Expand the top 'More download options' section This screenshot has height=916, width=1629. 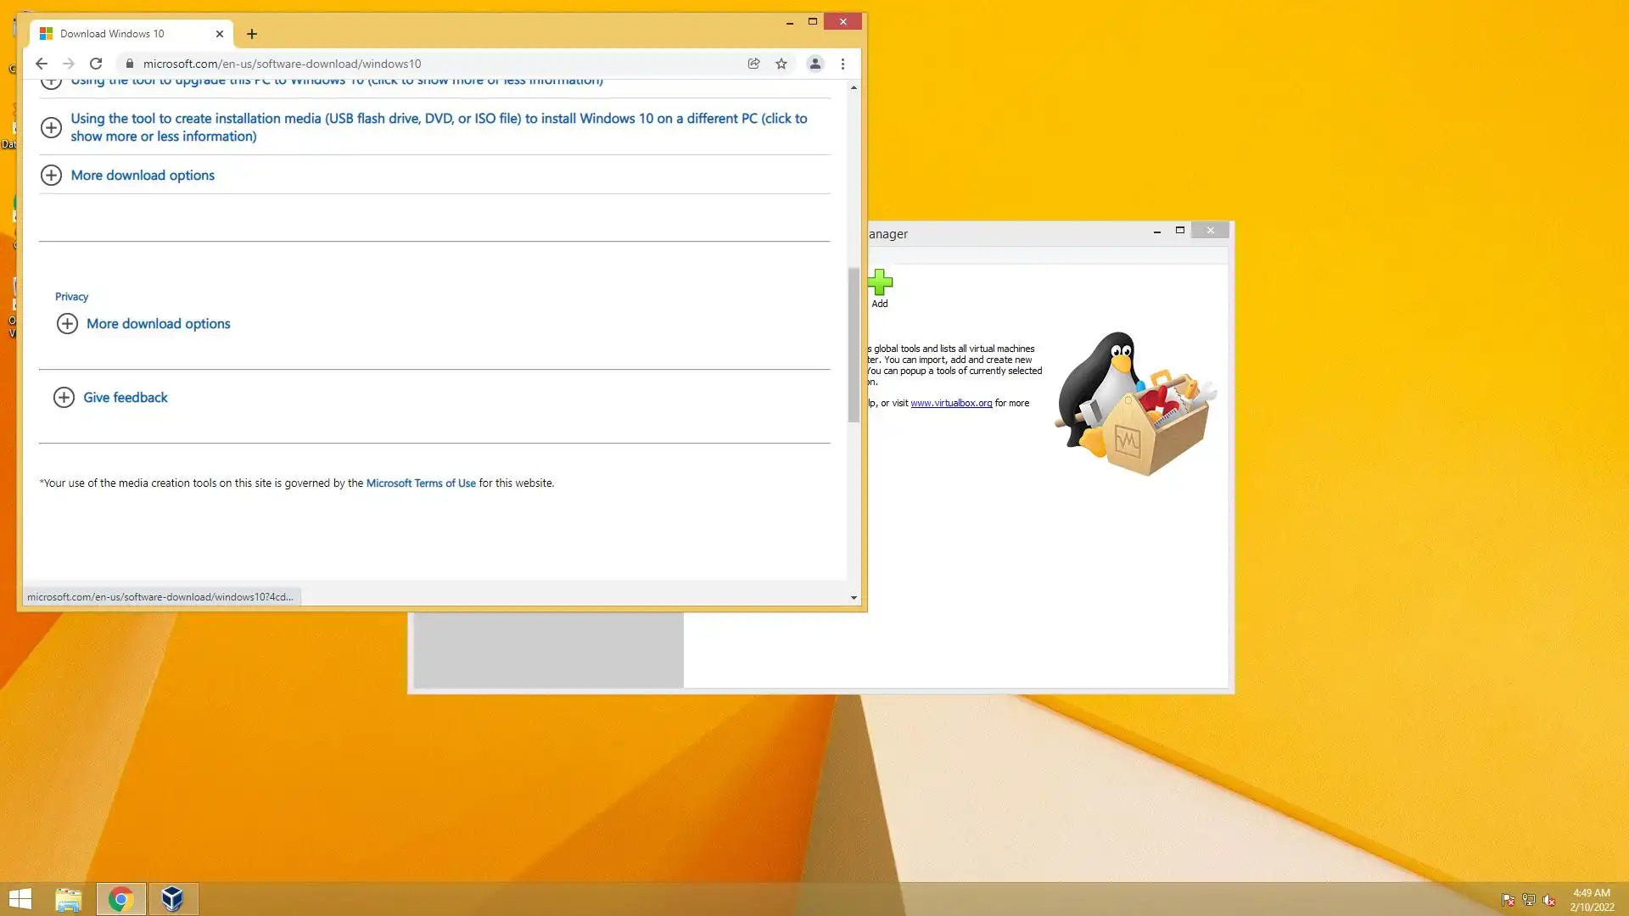(143, 176)
